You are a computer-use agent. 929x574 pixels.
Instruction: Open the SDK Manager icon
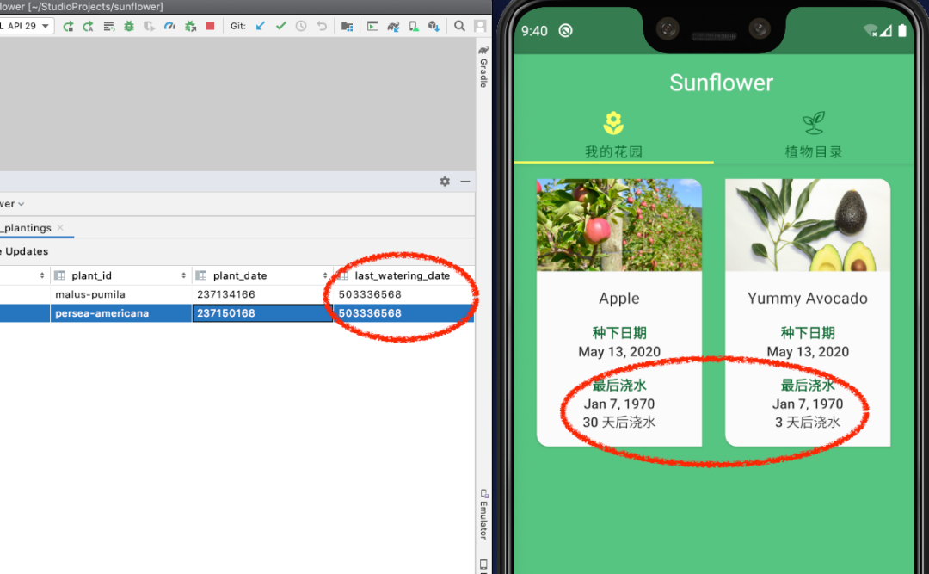[434, 26]
